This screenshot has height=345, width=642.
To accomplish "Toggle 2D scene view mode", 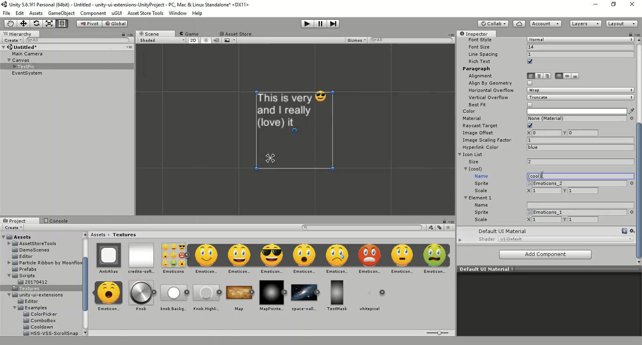I will click(x=193, y=40).
